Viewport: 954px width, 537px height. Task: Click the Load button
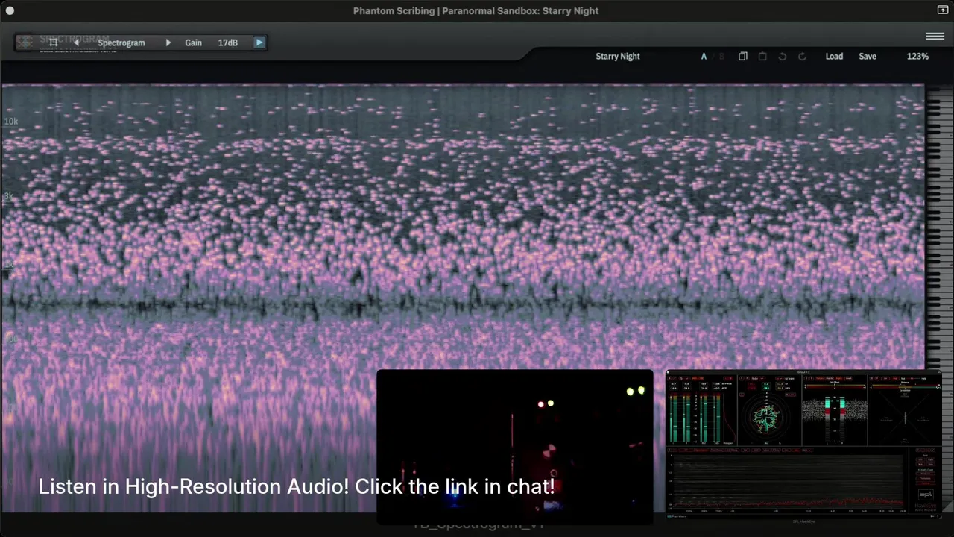point(834,57)
